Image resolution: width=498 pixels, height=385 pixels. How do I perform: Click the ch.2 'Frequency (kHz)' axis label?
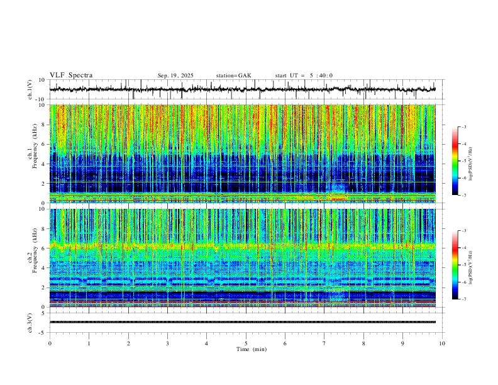[35, 250]
